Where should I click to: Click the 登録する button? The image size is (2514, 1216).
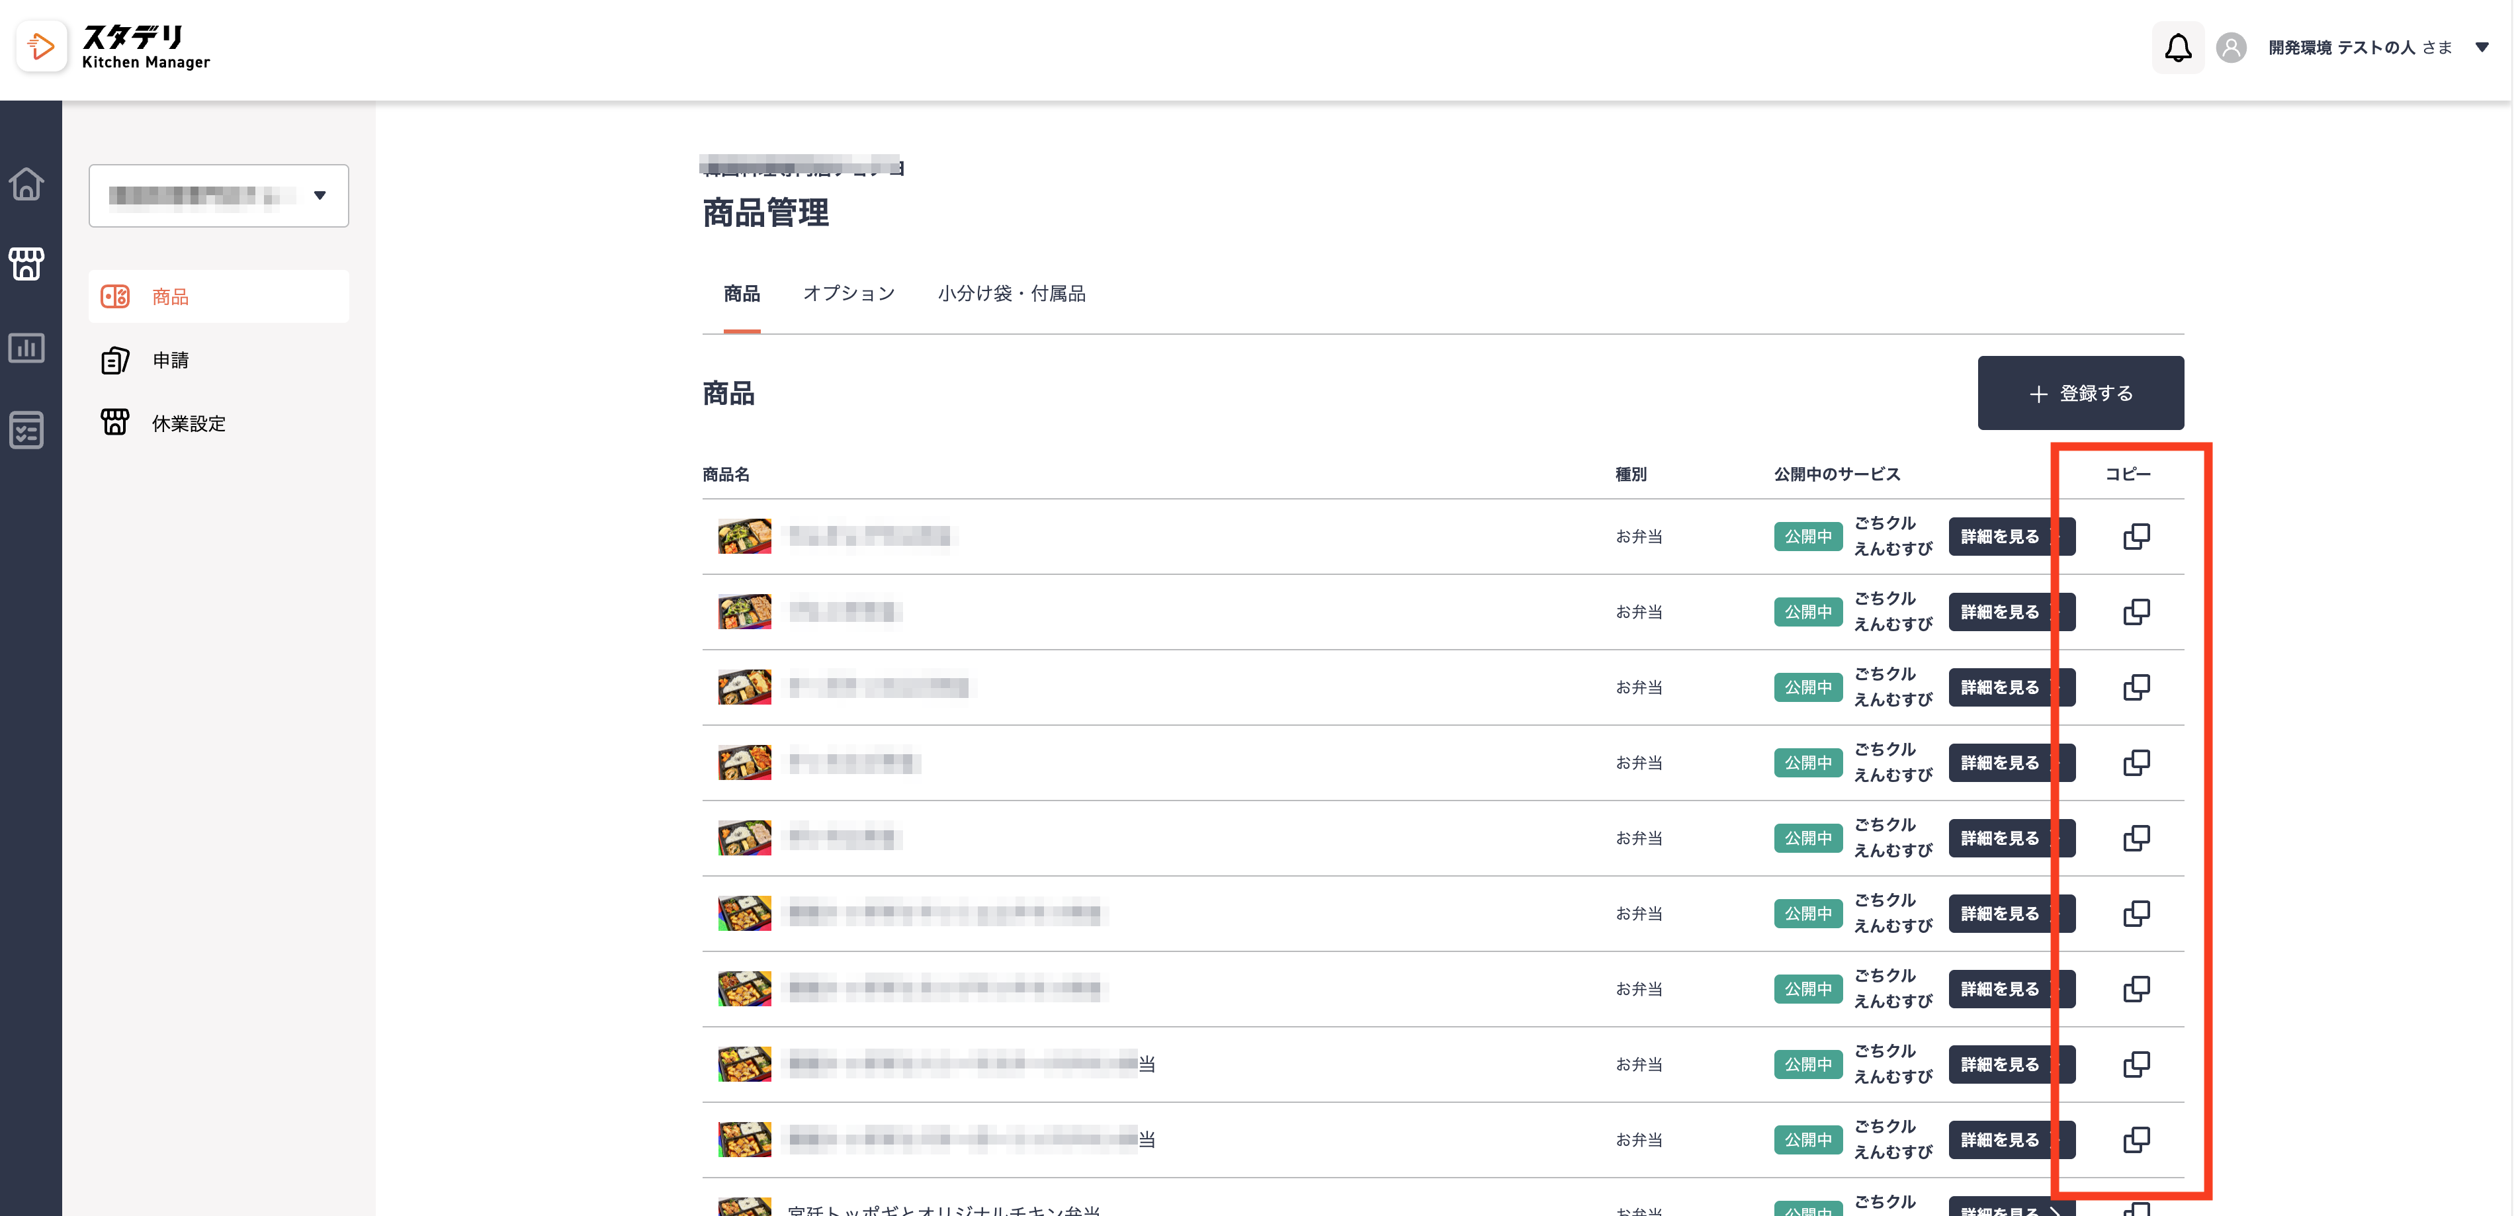tap(2081, 393)
